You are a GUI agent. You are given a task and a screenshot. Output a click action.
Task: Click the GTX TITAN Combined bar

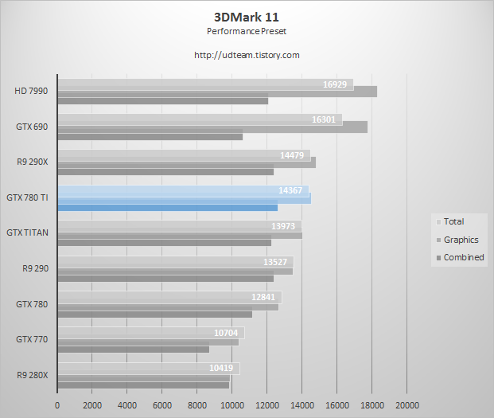165,243
